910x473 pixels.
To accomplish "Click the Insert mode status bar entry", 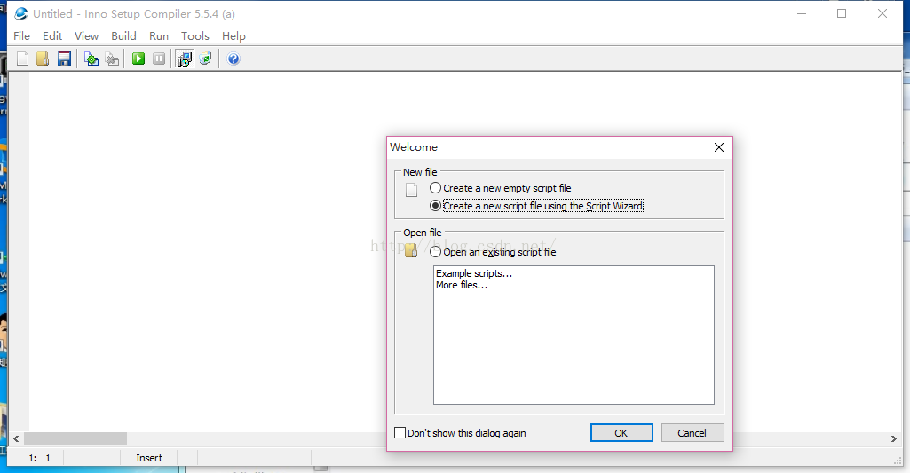I will [149, 458].
